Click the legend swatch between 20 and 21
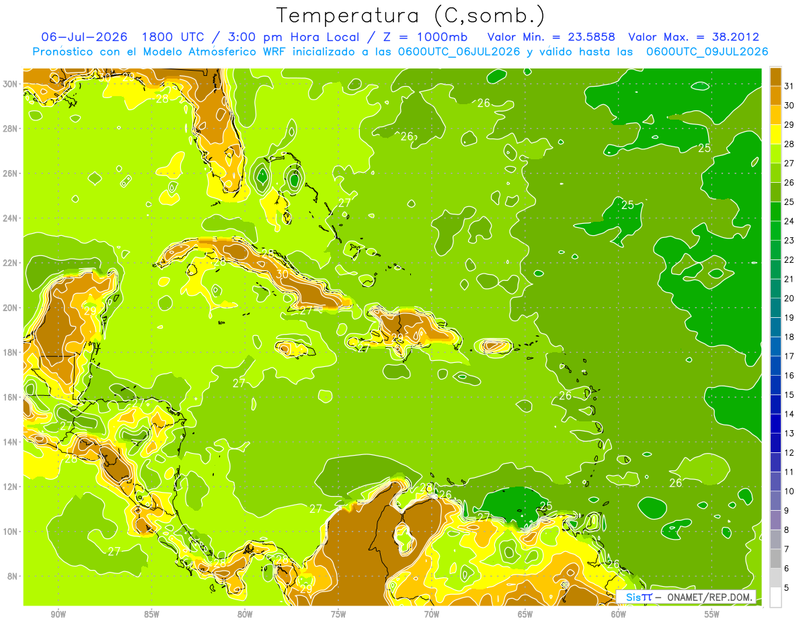807x623 pixels. [x=775, y=289]
